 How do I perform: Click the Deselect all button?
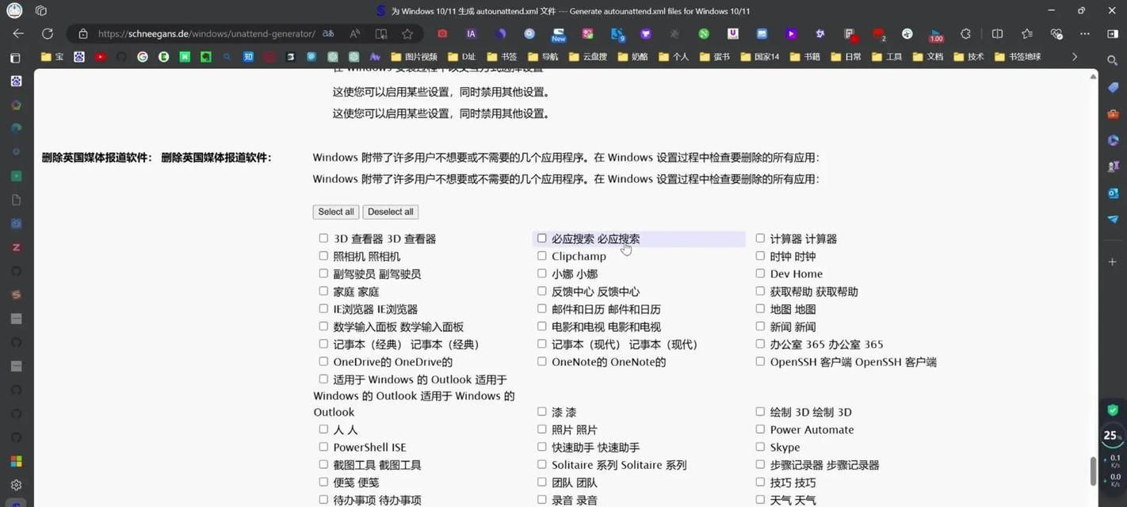point(391,212)
